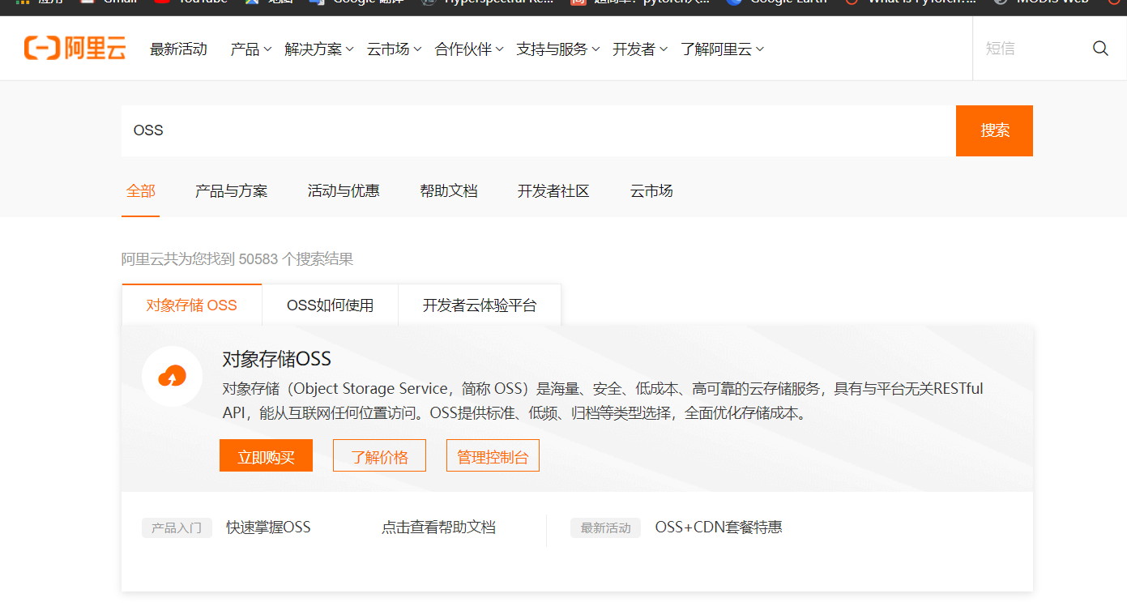The height and width of the screenshot is (615, 1127).
Task: Click the search results count text 50583
Action: coord(258,259)
